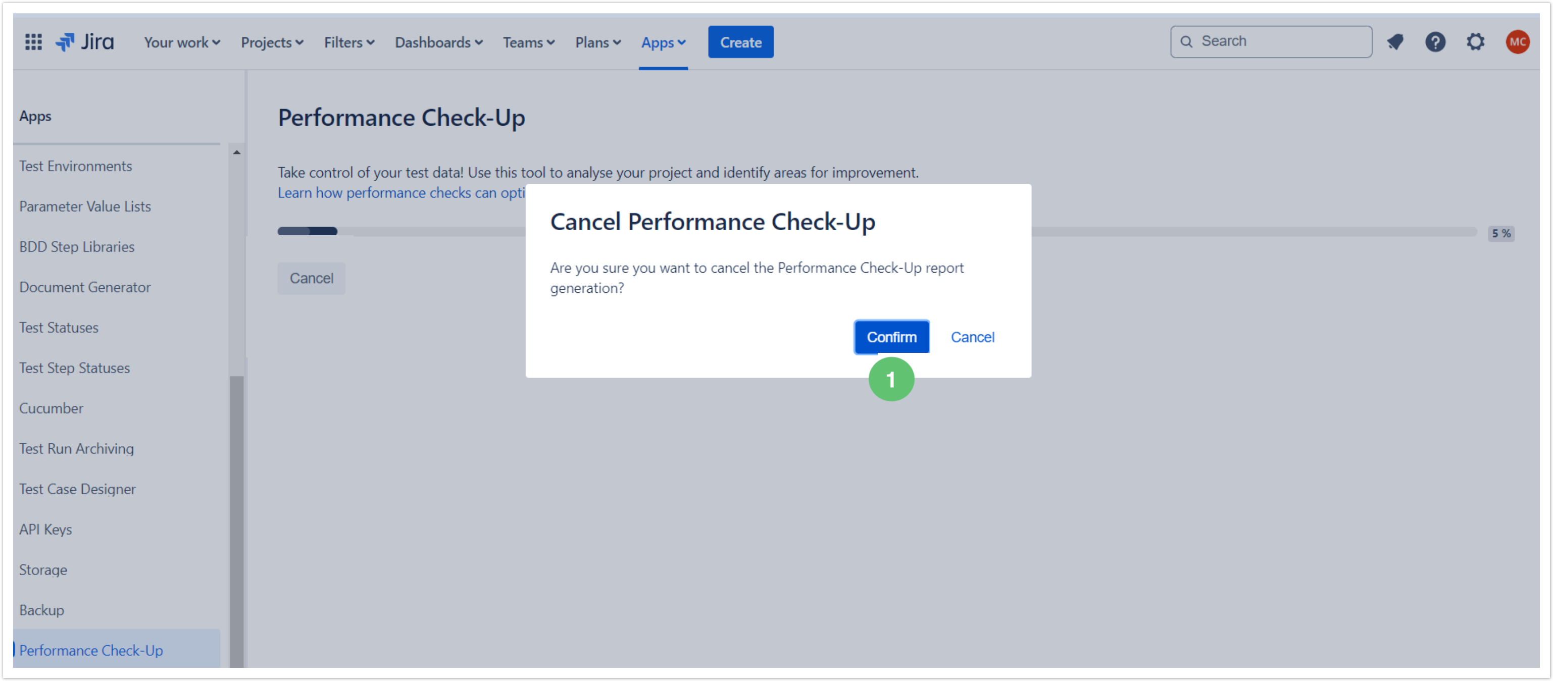Open the MC user avatar menu
Viewport: 1553px width, 681px height.
point(1518,41)
